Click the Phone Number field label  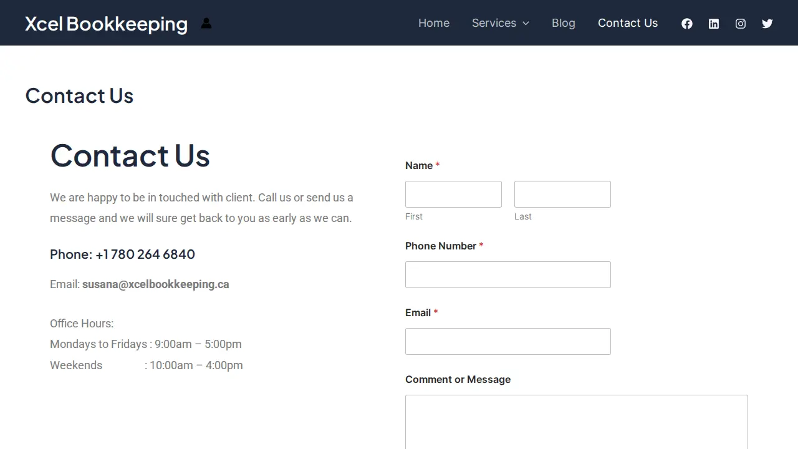click(x=444, y=246)
